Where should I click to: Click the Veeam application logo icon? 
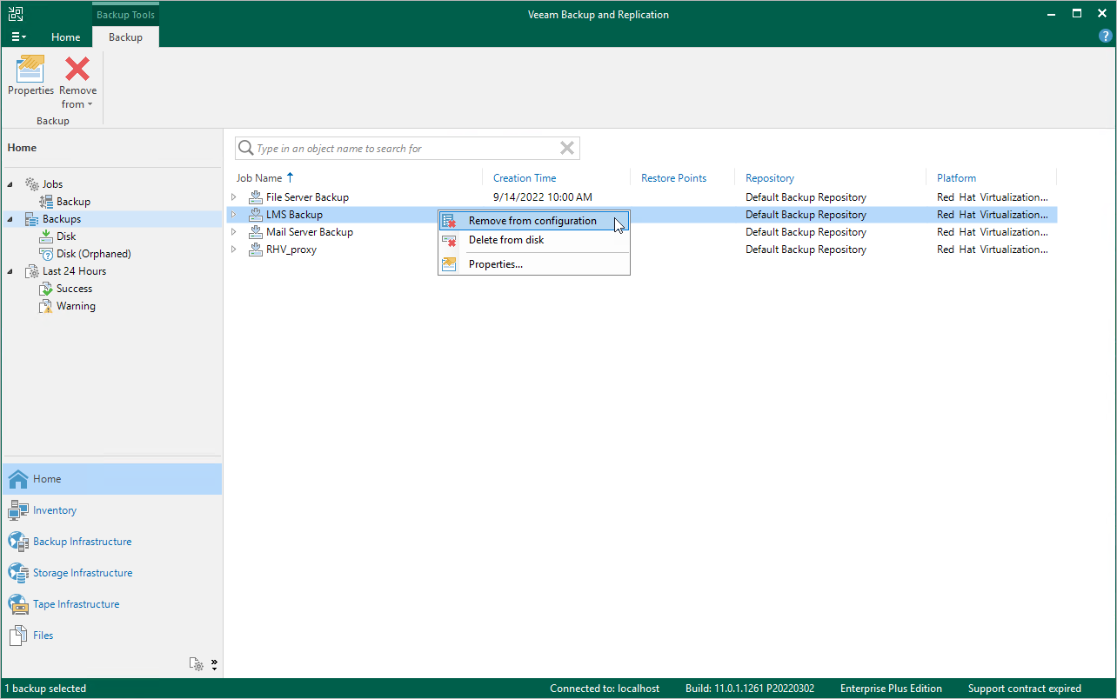(16, 14)
